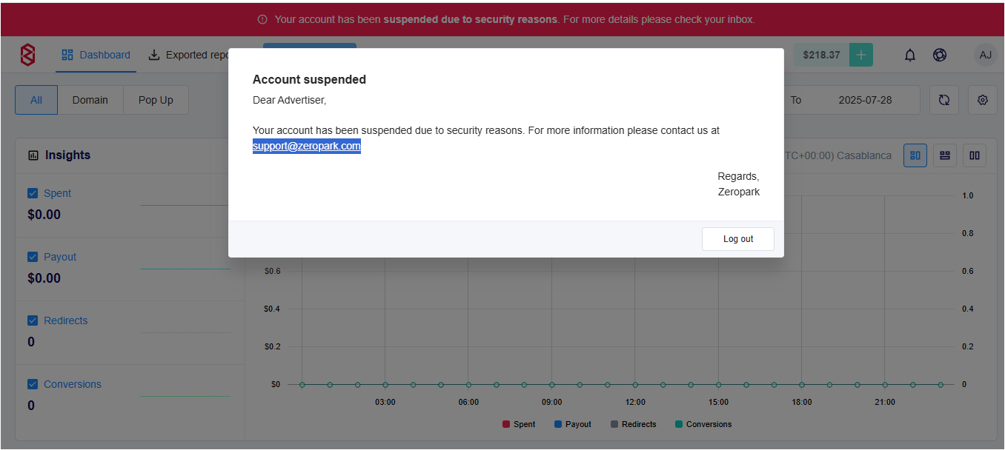Open the notifications bell

(x=910, y=55)
